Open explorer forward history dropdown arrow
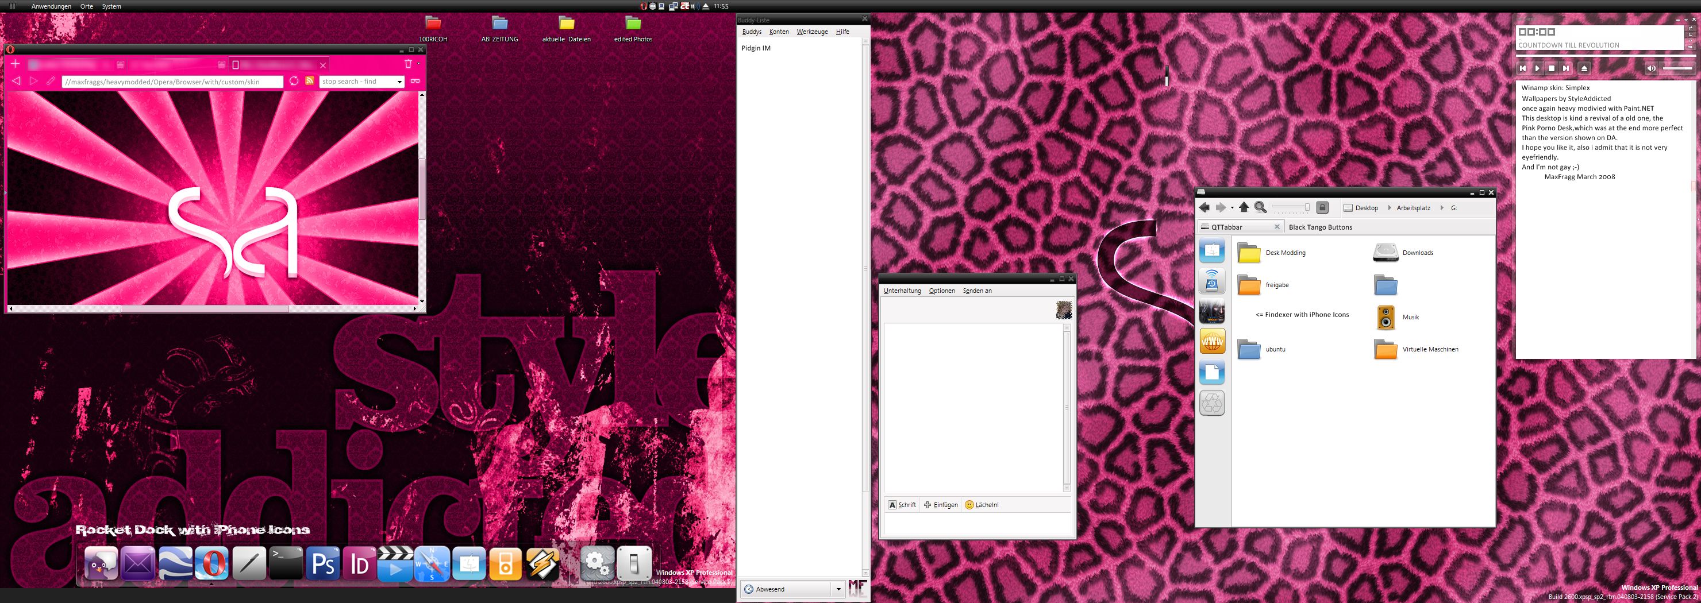The width and height of the screenshot is (1701, 603). (1232, 208)
